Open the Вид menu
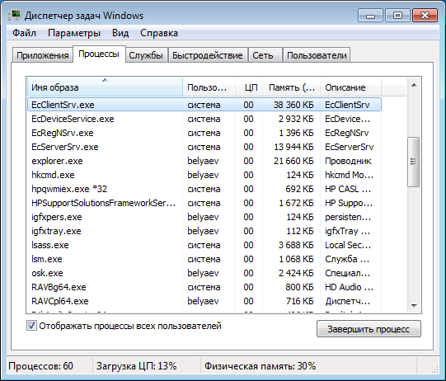Viewport: 446px width, 381px height. pyautogui.click(x=120, y=33)
